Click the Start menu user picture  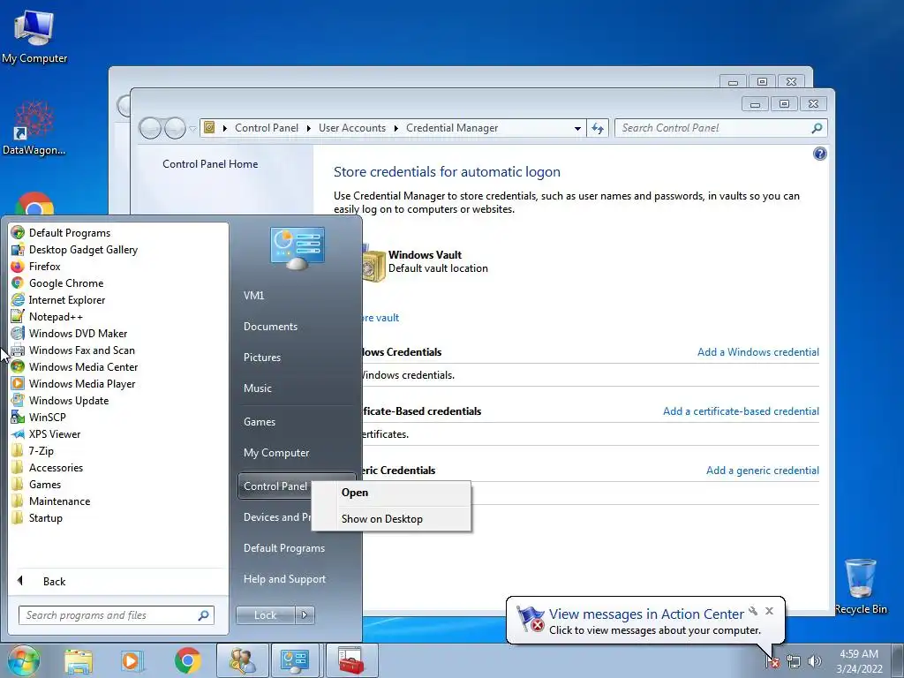tap(298, 248)
